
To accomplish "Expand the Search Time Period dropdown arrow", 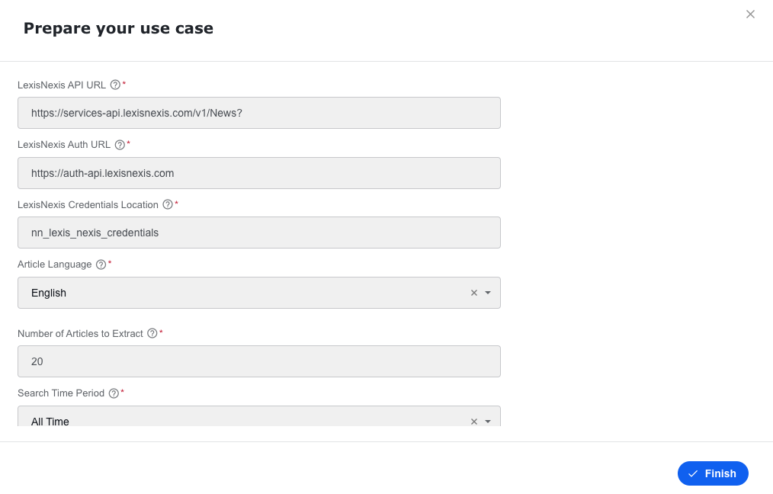I will pos(488,422).
